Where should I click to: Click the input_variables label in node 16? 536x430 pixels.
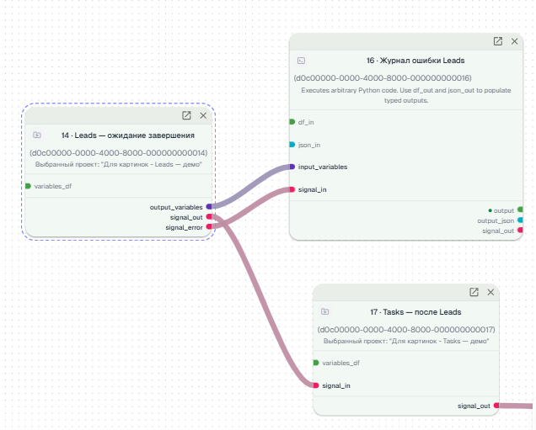pos(323,167)
